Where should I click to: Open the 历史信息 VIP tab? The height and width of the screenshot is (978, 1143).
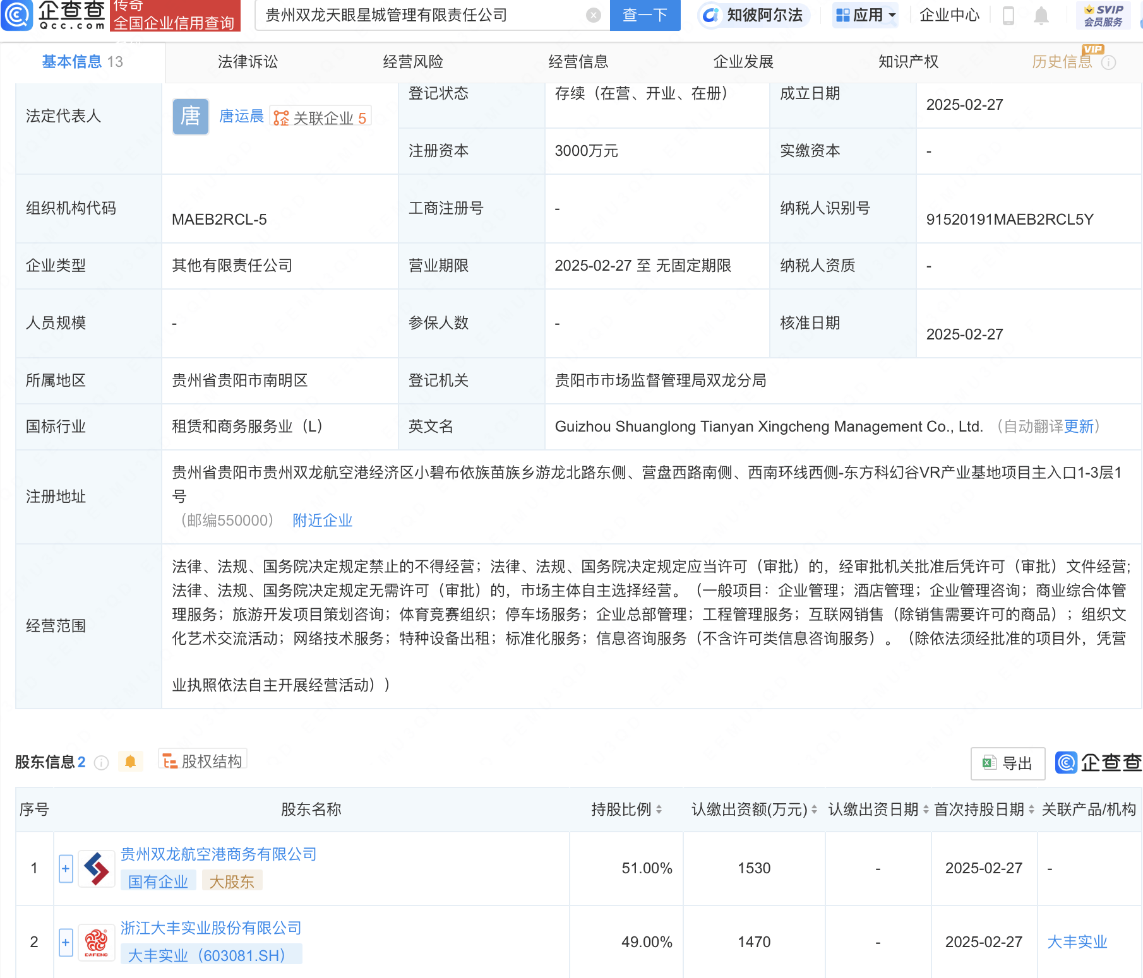click(x=1062, y=62)
